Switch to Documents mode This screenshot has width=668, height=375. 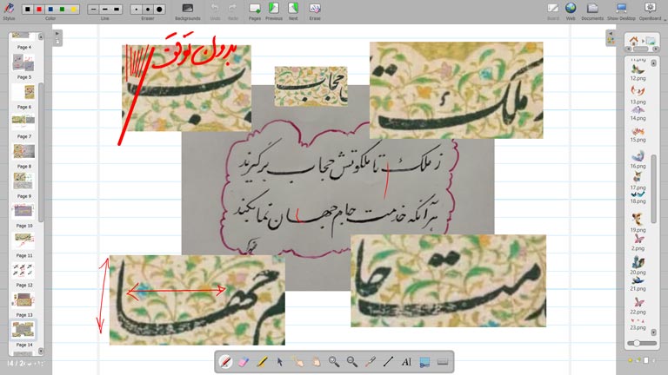pyautogui.click(x=592, y=10)
